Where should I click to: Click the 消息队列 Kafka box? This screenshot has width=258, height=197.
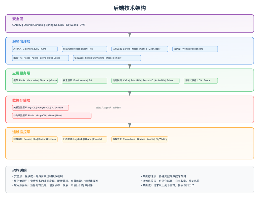click(145, 80)
